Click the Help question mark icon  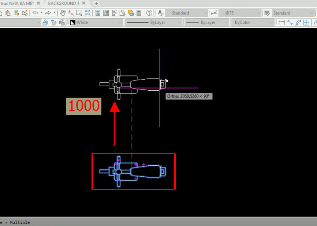point(149,13)
